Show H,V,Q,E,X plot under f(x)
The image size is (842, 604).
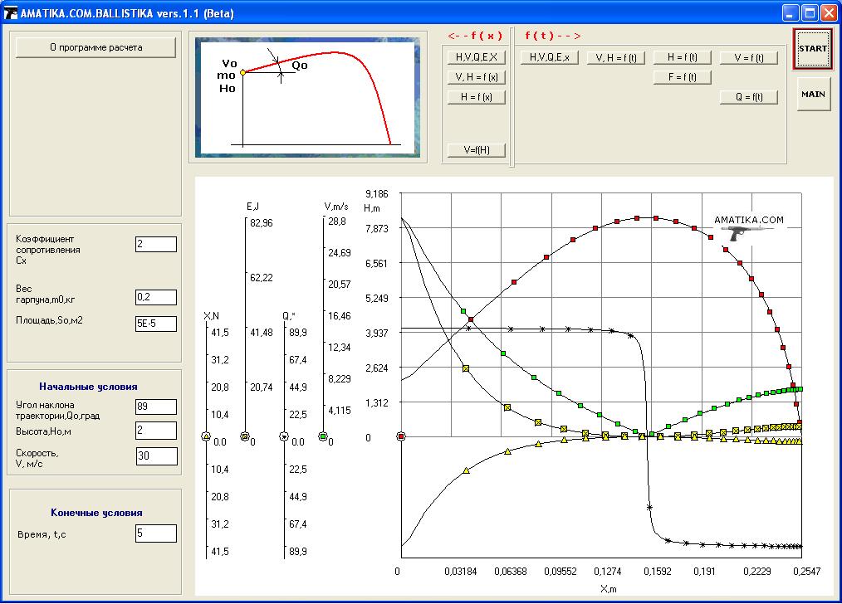coord(476,57)
